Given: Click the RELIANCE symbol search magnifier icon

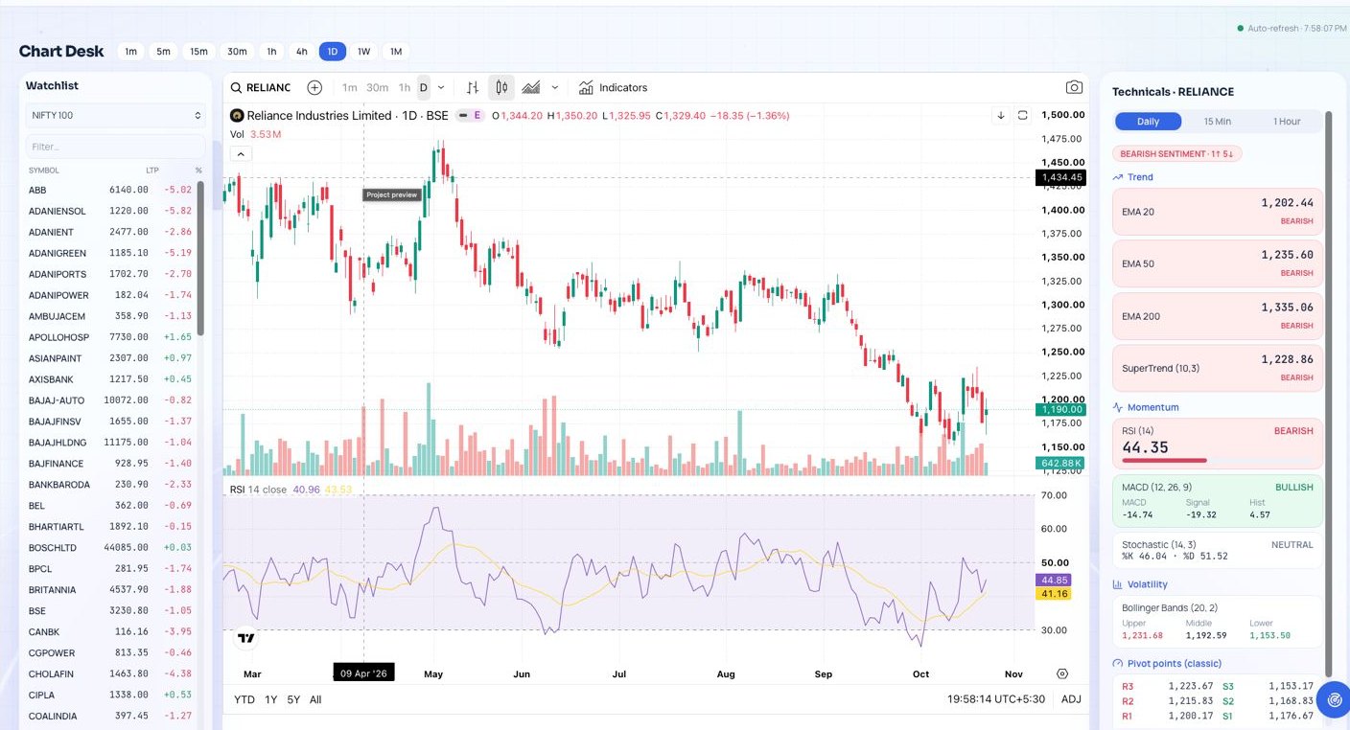Looking at the screenshot, I should click(x=236, y=88).
